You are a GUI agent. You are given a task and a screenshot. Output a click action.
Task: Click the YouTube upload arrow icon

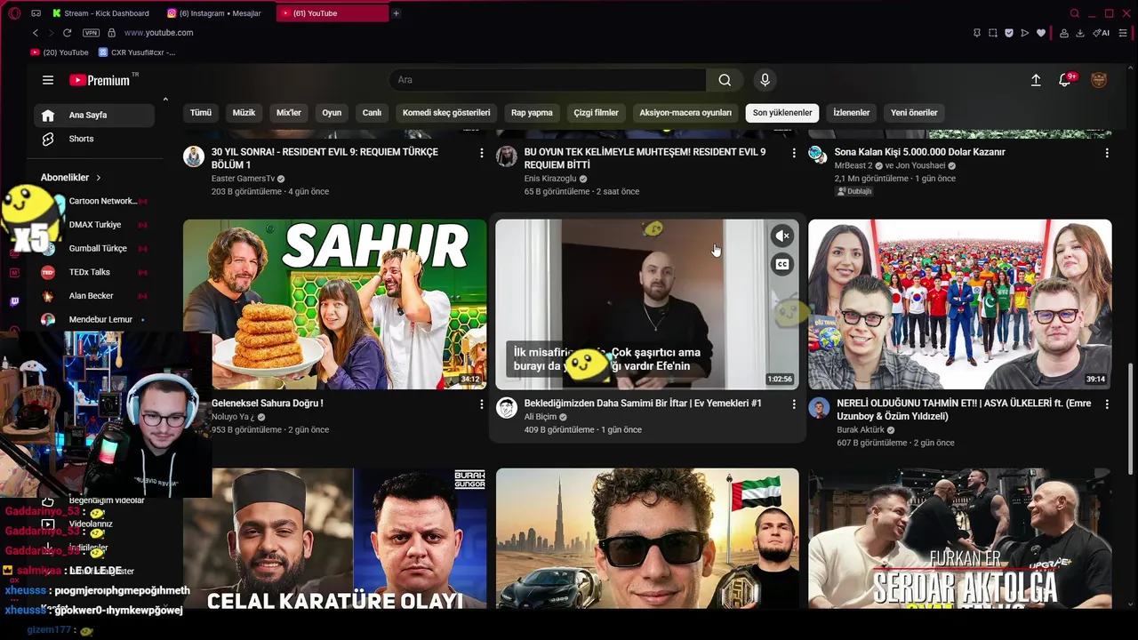(x=1036, y=80)
